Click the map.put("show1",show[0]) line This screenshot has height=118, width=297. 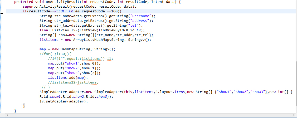74,63
